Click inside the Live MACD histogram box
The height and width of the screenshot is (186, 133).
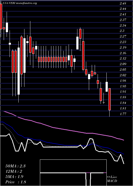pyautogui.click(x=73, y=173)
